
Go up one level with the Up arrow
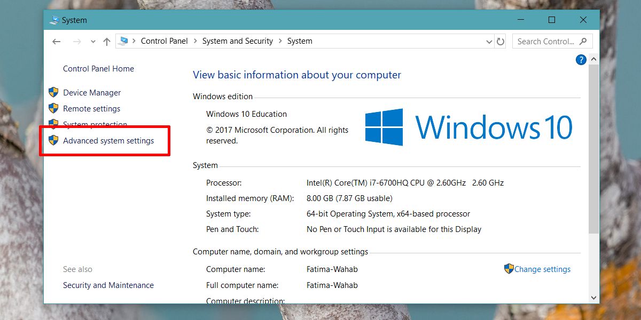tap(107, 42)
